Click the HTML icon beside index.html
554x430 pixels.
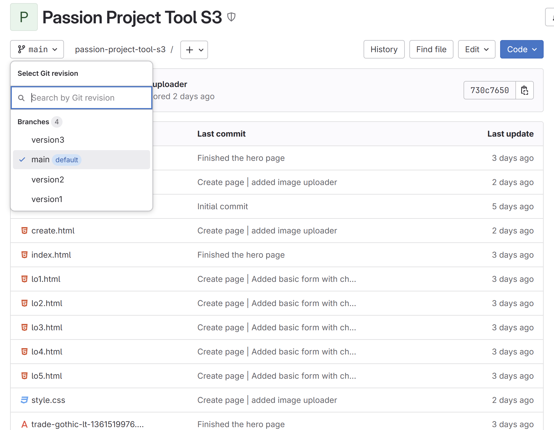pyautogui.click(x=24, y=255)
